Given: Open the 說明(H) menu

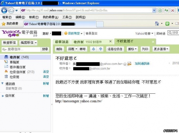Looking at the screenshot, I should click(81, 17).
